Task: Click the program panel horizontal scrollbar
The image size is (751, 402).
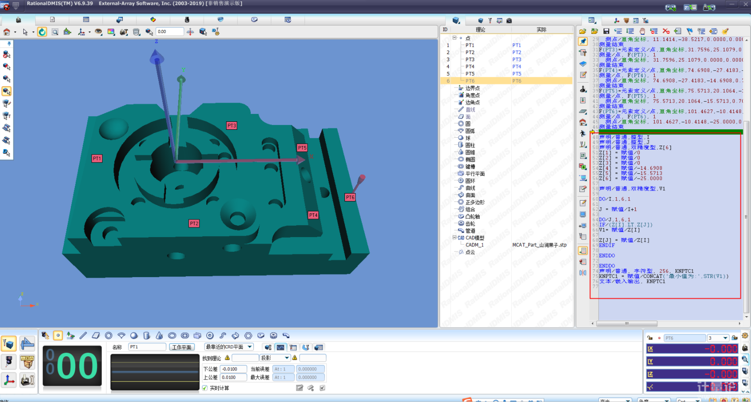Action: (626, 323)
